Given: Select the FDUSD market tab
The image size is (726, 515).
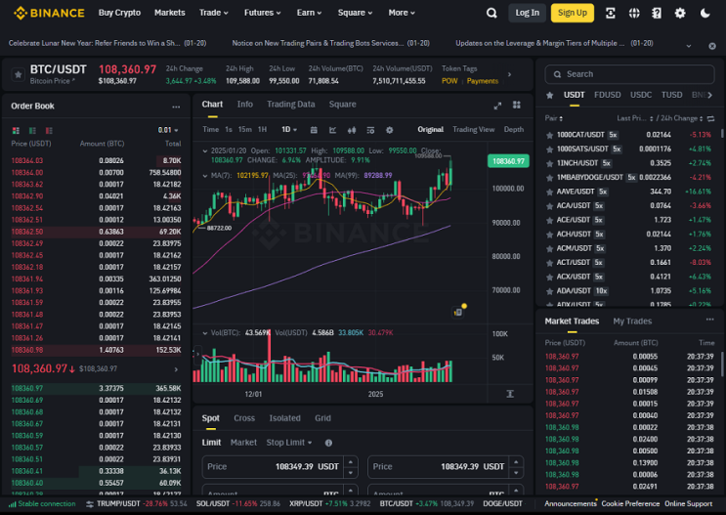Looking at the screenshot, I should pyautogui.click(x=607, y=95).
